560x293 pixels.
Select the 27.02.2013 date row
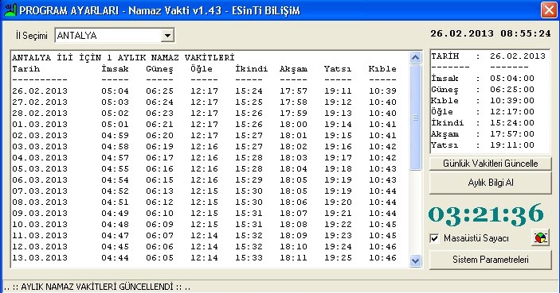click(x=204, y=102)
